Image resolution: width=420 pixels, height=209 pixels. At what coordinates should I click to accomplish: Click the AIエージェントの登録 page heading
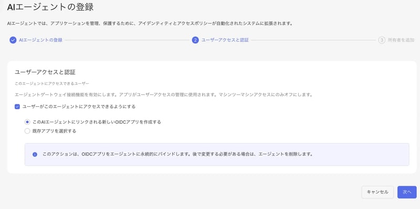[x=50, y=7]
